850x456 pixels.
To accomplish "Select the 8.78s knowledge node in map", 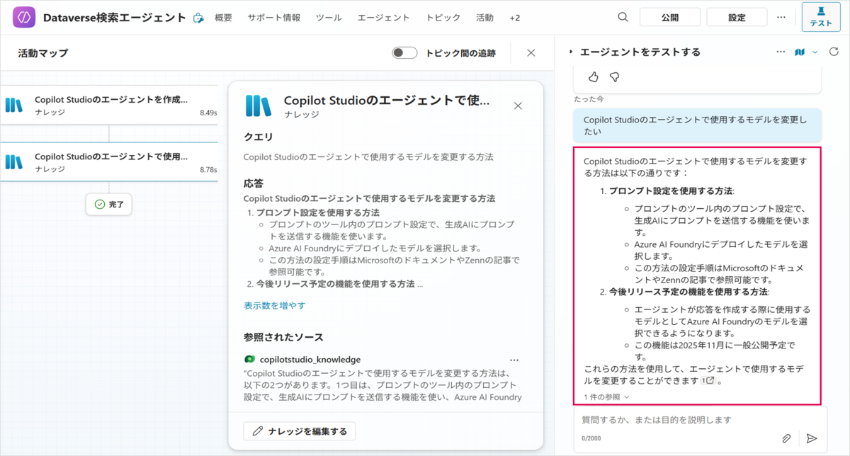I will click(110, 161).
